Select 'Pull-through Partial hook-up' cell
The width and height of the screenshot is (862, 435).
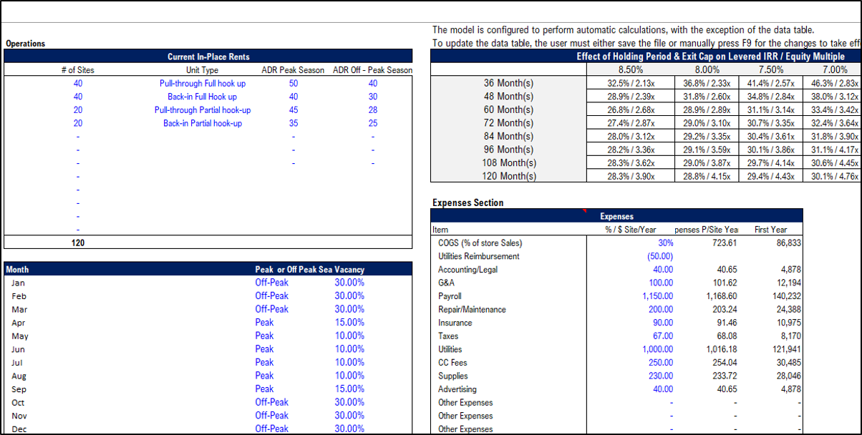tap(203, 110)
